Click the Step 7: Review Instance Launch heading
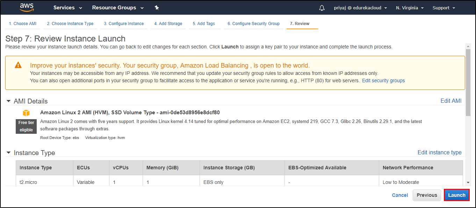This screenshot has width=476, height=208. click(x=65, y=38)
